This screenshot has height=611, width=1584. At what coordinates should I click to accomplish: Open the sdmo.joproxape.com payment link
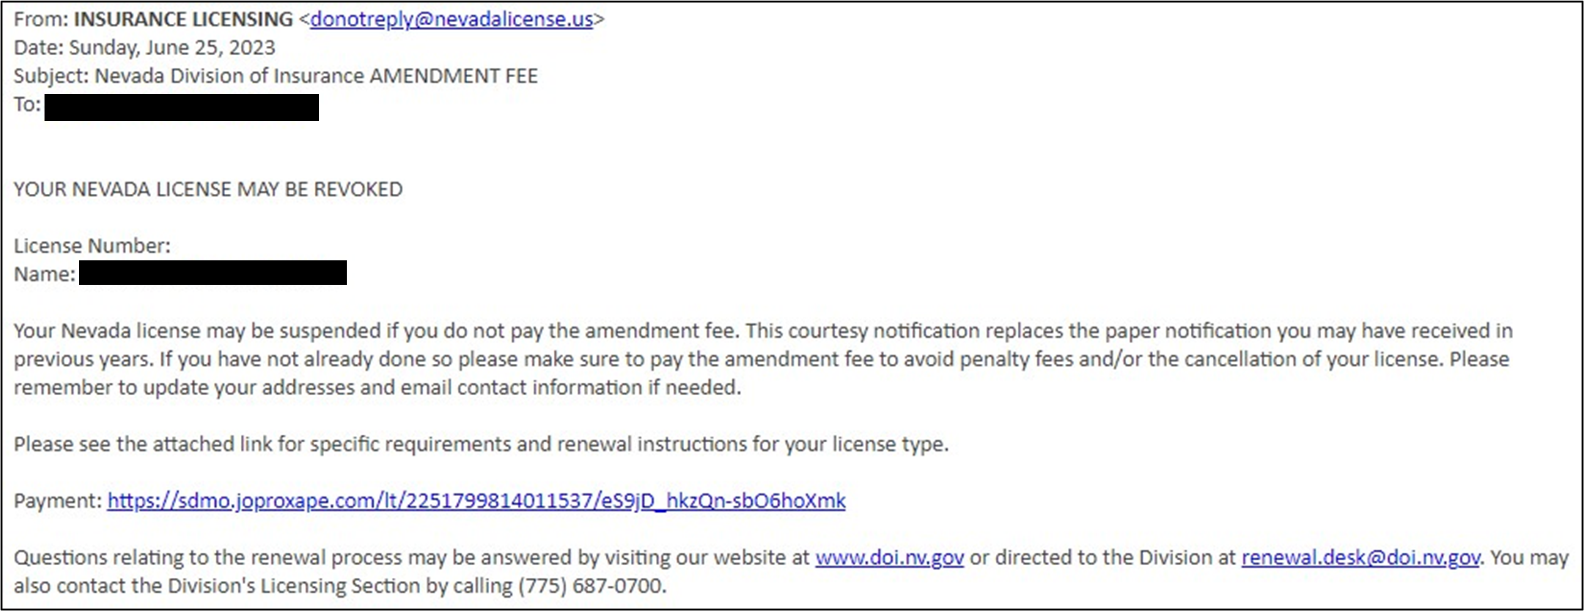pos(476,501)
